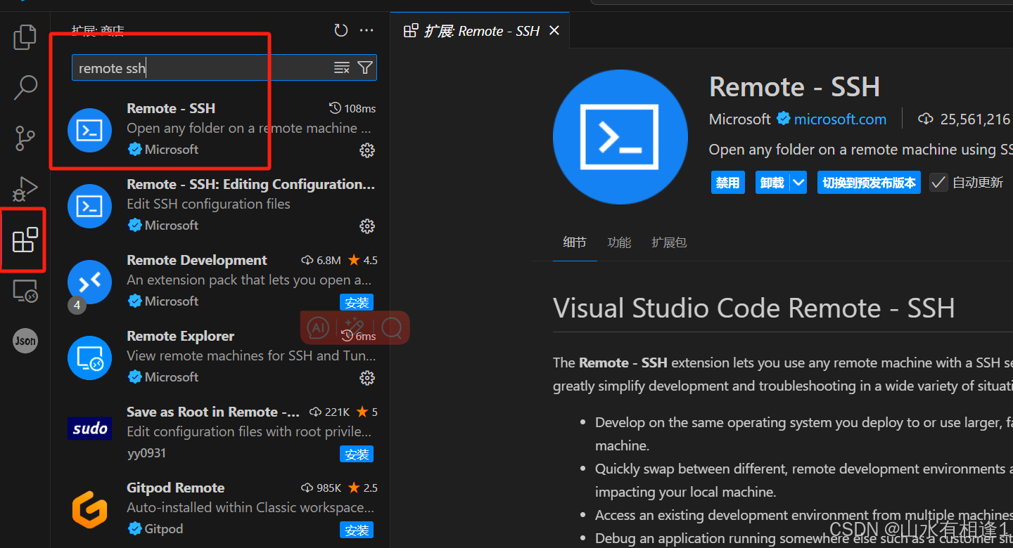Open Source Control view
This screenshot has width=1013, height=548.
[x=25, y=138]
